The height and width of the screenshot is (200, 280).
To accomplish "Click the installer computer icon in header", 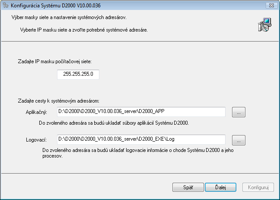I will [264, 25].
